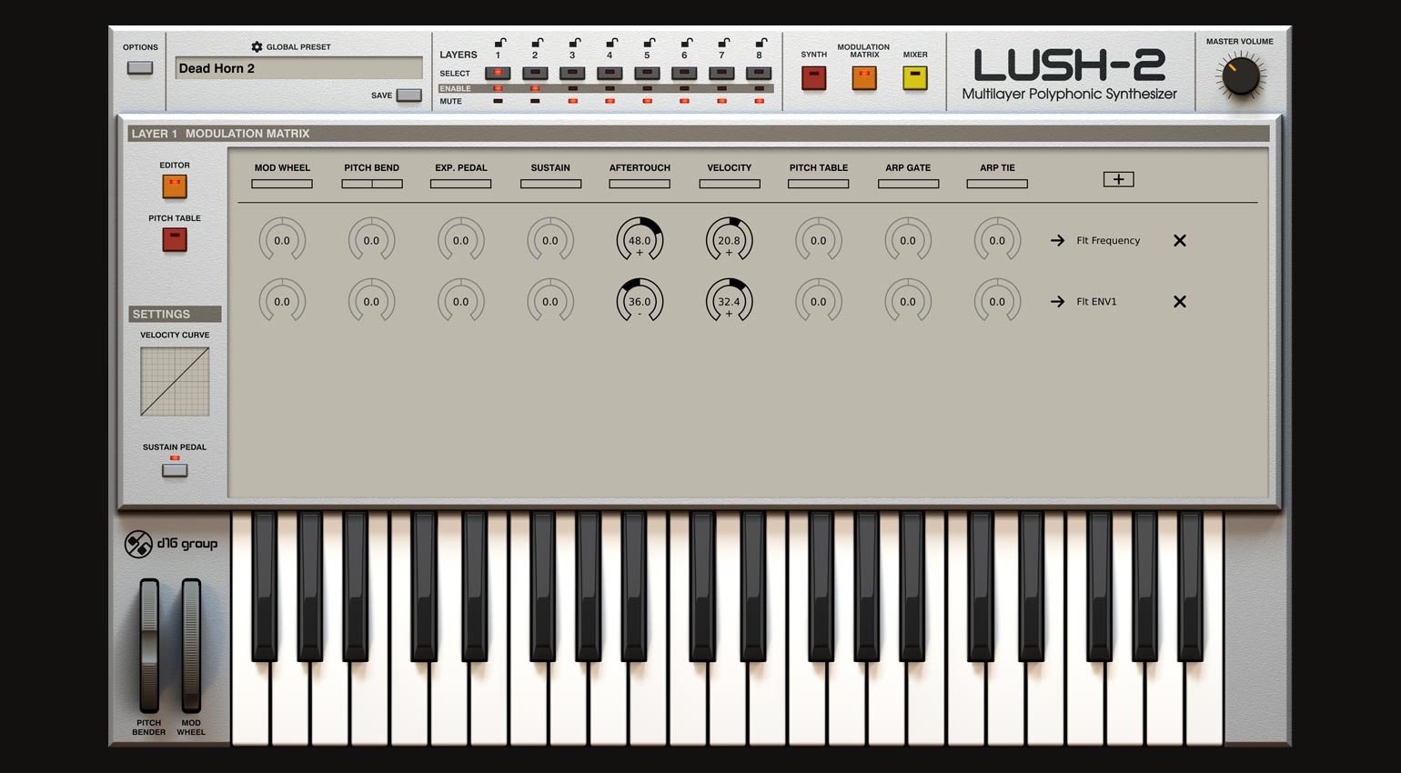Screen dimensions: 1401x773
Task: Click the Arp Tie source bar
Action: [x=997, y=184]
